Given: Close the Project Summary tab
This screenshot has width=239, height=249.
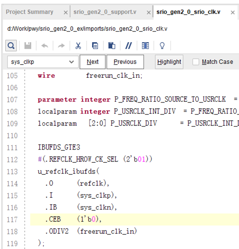Looking at the screenshot, I should click(x=65, y=12).
